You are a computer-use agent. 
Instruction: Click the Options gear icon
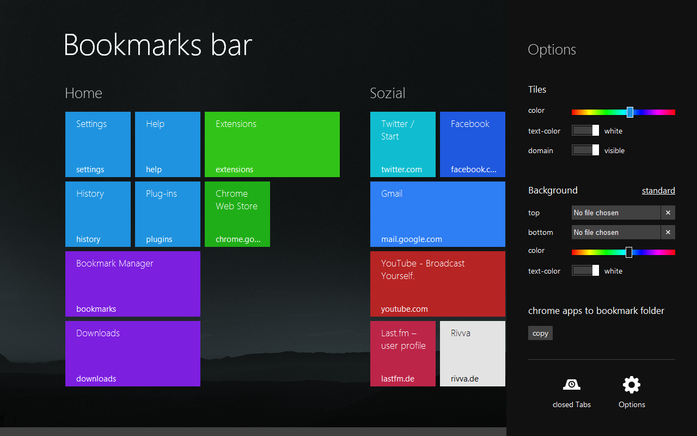tap(632, 385)
